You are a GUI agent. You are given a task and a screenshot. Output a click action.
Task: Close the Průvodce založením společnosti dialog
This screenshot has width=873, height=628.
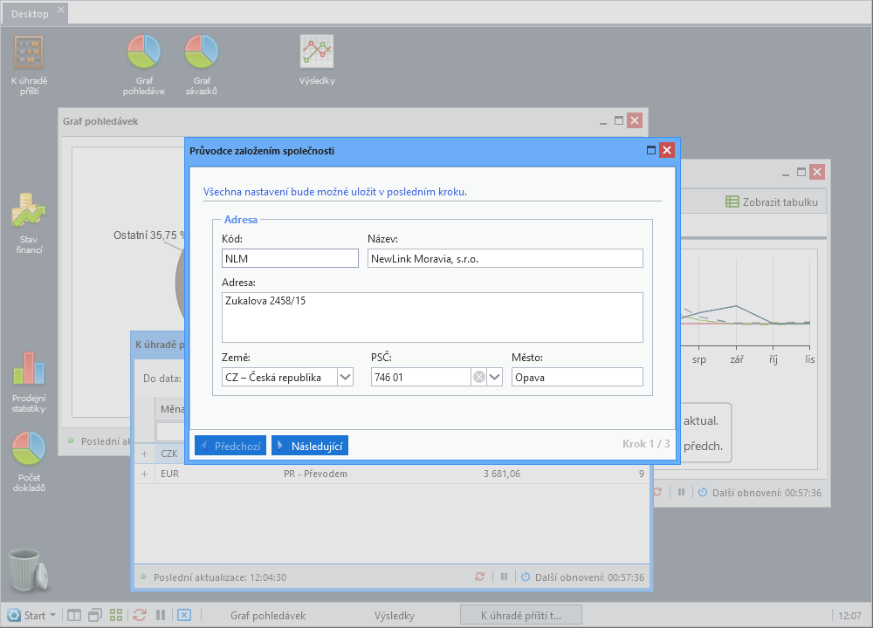coord(667,150)
